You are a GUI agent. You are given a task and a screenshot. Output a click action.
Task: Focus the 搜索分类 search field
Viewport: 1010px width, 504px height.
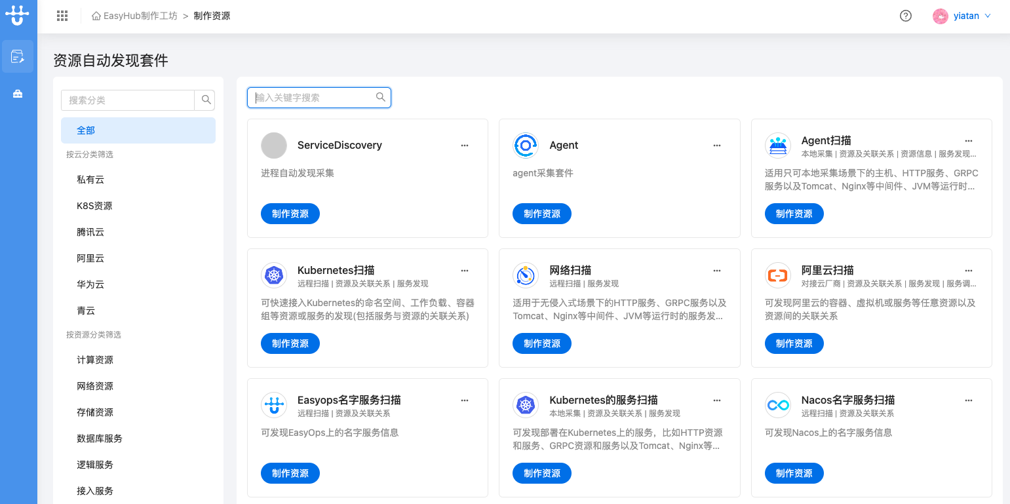coord(128,100)
